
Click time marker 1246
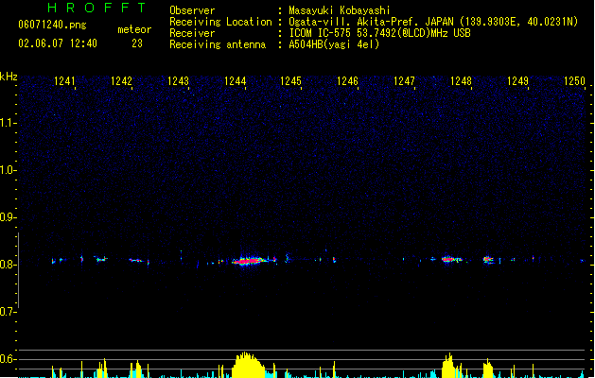pyautogui.click(x=347, y=81)
